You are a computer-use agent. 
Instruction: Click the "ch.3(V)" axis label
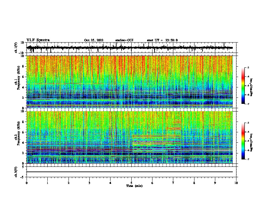(x=16, y=172)
